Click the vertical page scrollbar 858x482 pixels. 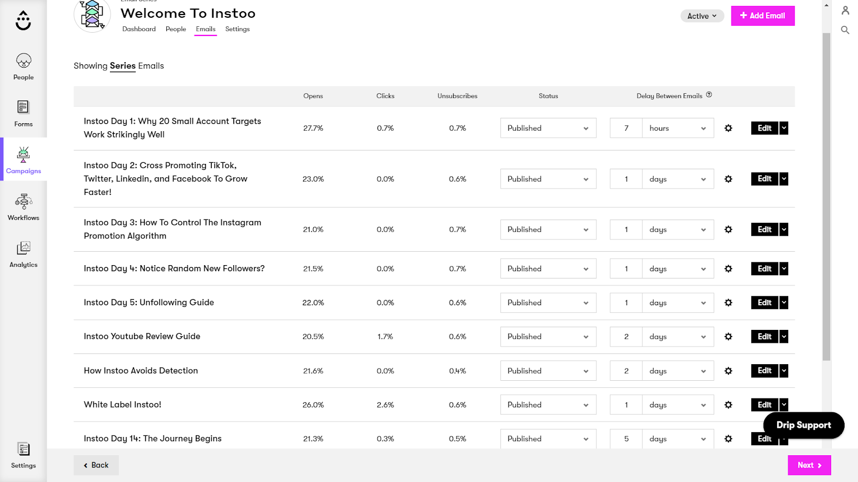click(x=826, y=197)
